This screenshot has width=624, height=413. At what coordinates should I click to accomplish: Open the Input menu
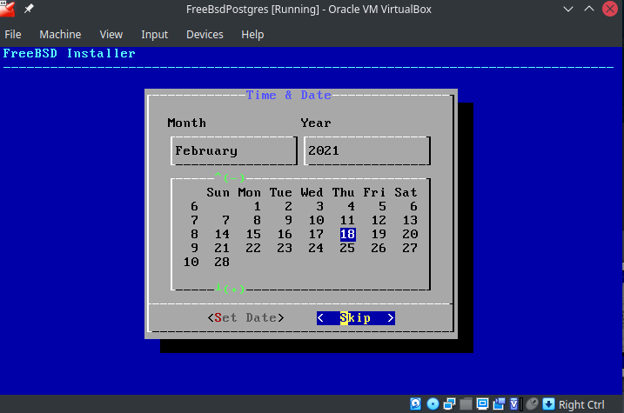tap(154, 35)
